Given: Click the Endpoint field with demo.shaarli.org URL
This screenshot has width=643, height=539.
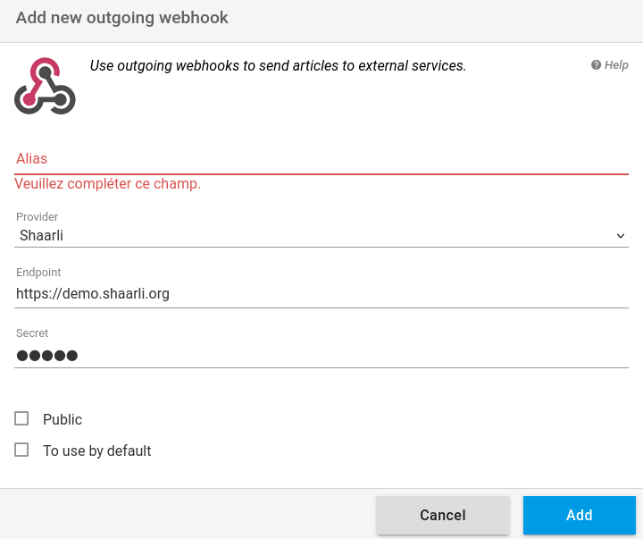Looking at the screenshot, I should (321, 294).
